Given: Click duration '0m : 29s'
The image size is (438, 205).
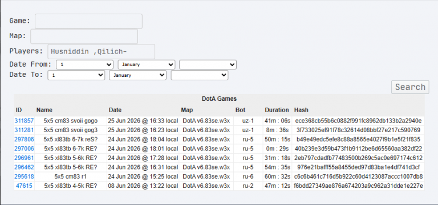Looking at the screenshot, I should (277, 149).
